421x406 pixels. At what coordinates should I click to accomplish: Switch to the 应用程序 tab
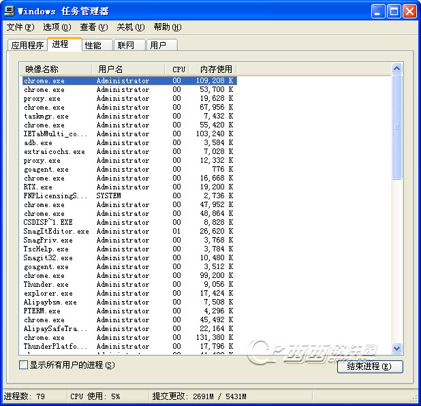[27, 45]
